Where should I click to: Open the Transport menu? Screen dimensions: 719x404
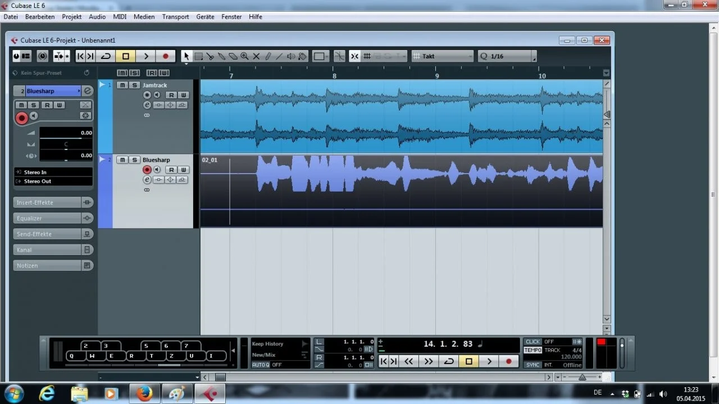[175, 16]
